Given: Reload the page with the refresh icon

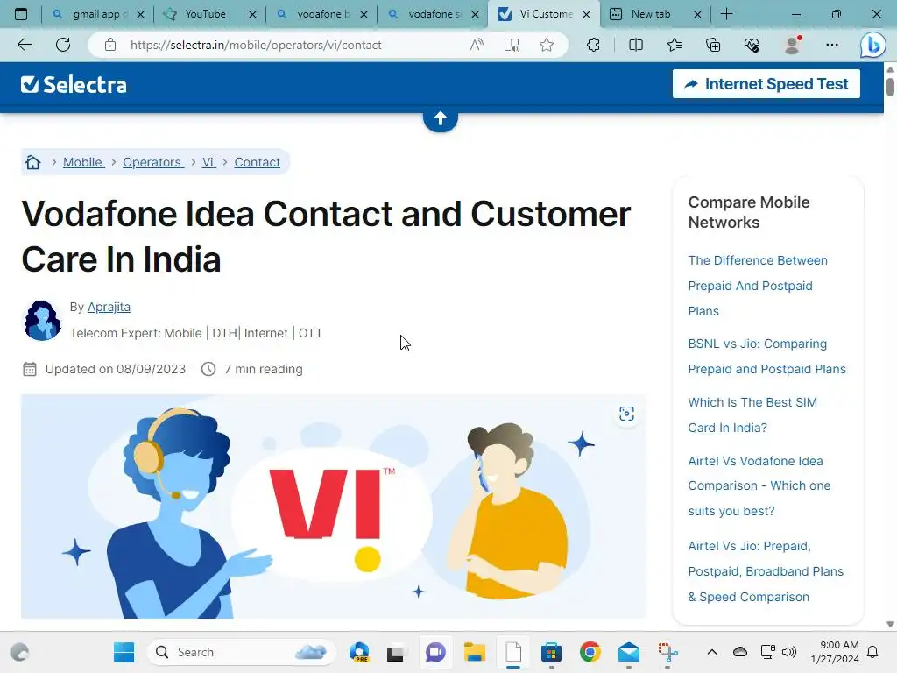Looking at the screenshot, I should 63,45.
